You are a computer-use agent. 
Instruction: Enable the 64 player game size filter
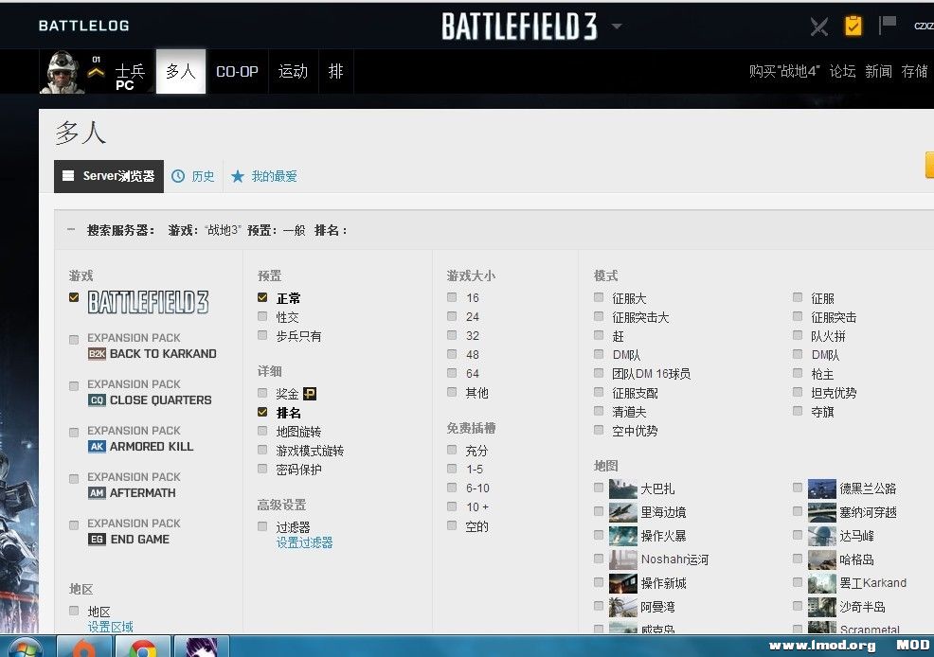[x=452, y=373]
